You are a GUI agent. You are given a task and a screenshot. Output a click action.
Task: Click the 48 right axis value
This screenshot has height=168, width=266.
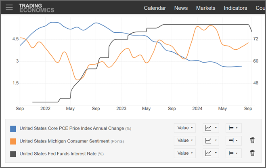(256, 83)
